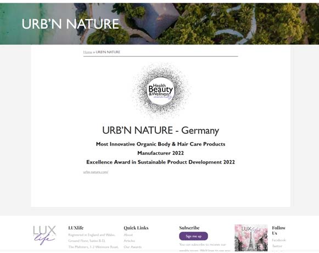Click the LUXlife footer address heading
The height and width of the screenshot is (253, 319).
[76, 228]
